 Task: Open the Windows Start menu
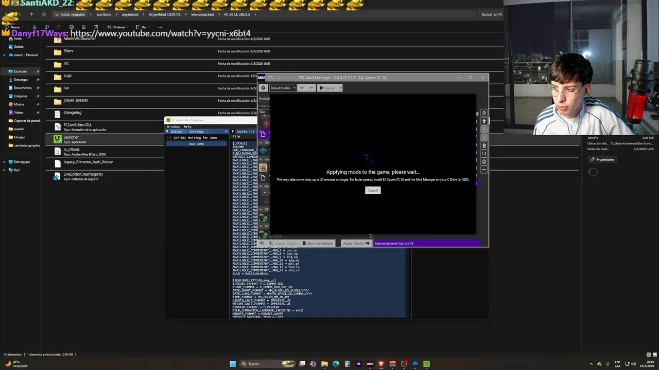point(233,364)
